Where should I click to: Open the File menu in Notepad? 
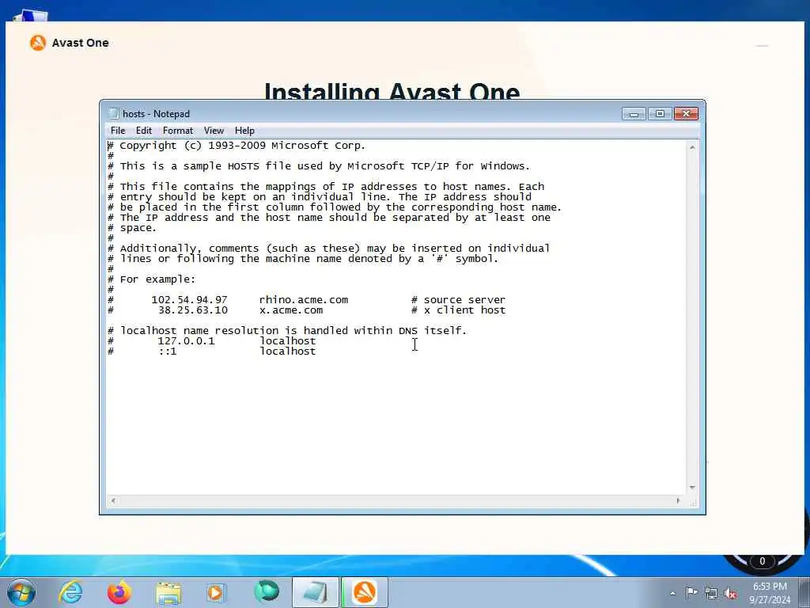118,131
